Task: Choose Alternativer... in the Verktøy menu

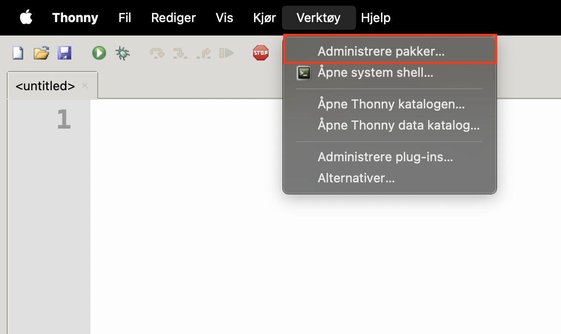Action: [356, 179]
